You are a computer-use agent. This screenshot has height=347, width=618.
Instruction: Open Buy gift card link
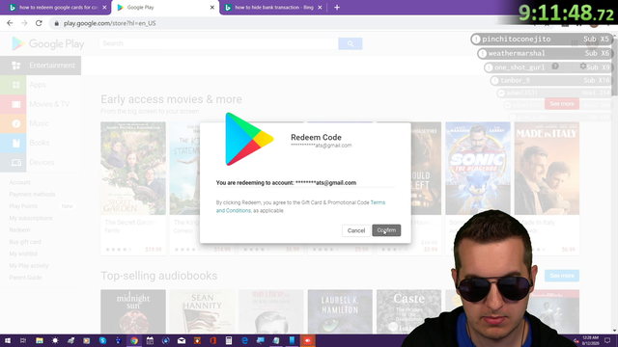[x=25, y=242]
